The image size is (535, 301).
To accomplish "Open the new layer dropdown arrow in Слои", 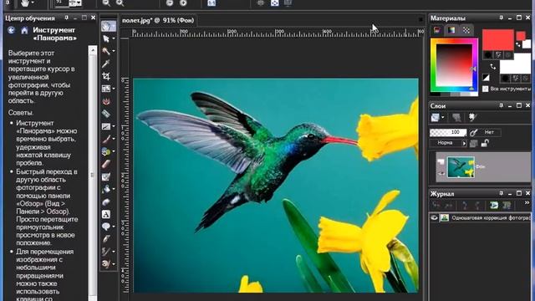I will (443, 117).
